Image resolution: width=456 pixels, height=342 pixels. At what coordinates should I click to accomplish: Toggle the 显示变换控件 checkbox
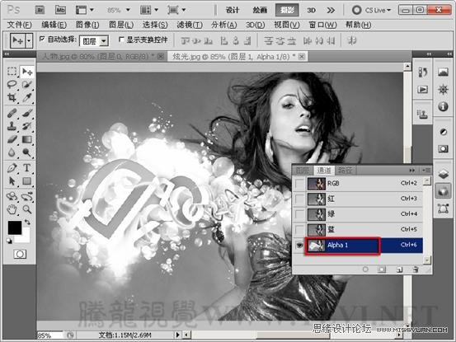tap(121, 40)
